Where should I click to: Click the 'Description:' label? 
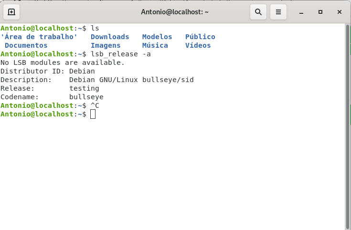pyautogui.click(x=26, y=80)
